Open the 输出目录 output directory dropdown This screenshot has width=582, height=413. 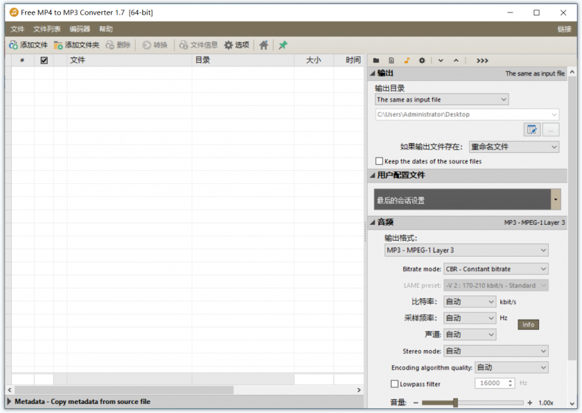pyautogui.click(x=442, y=100)
